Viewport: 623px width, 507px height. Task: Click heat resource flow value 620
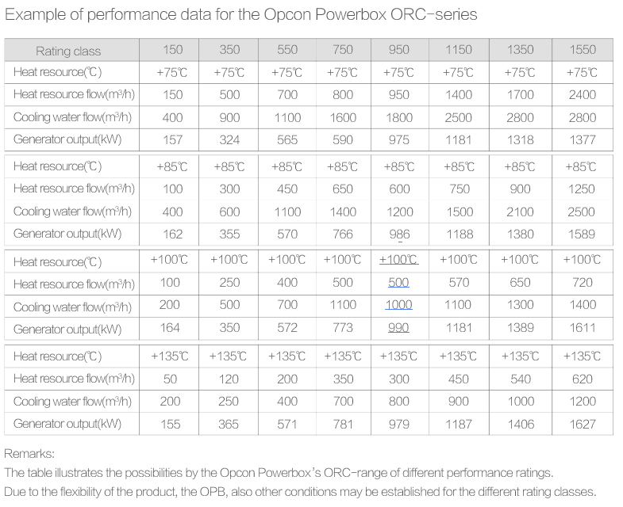(x=583, y=379)
